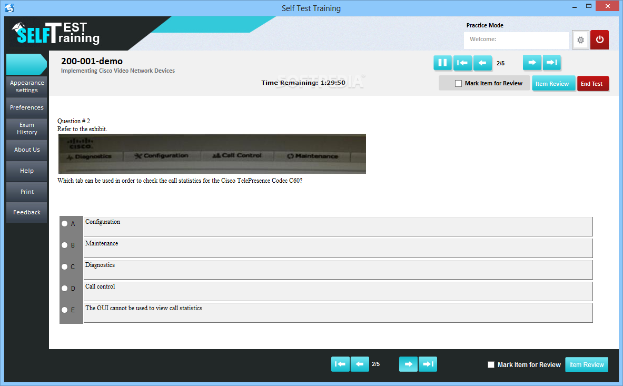The height and width of the screenshot is (386, 623).
Task: Click the title bar app icon
Action: [9, 7]
